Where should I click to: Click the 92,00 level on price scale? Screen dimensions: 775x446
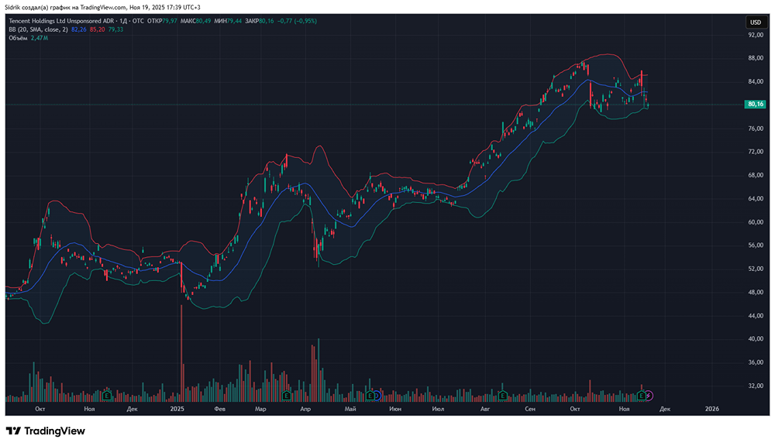point(755,35)
